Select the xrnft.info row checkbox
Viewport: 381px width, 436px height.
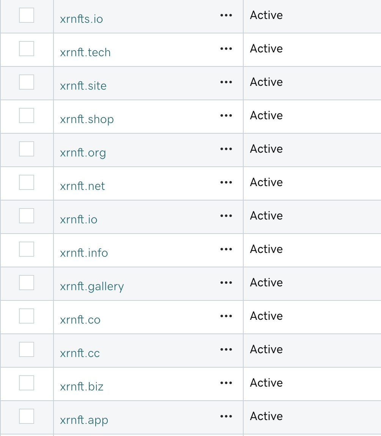(x=27, y=249)
